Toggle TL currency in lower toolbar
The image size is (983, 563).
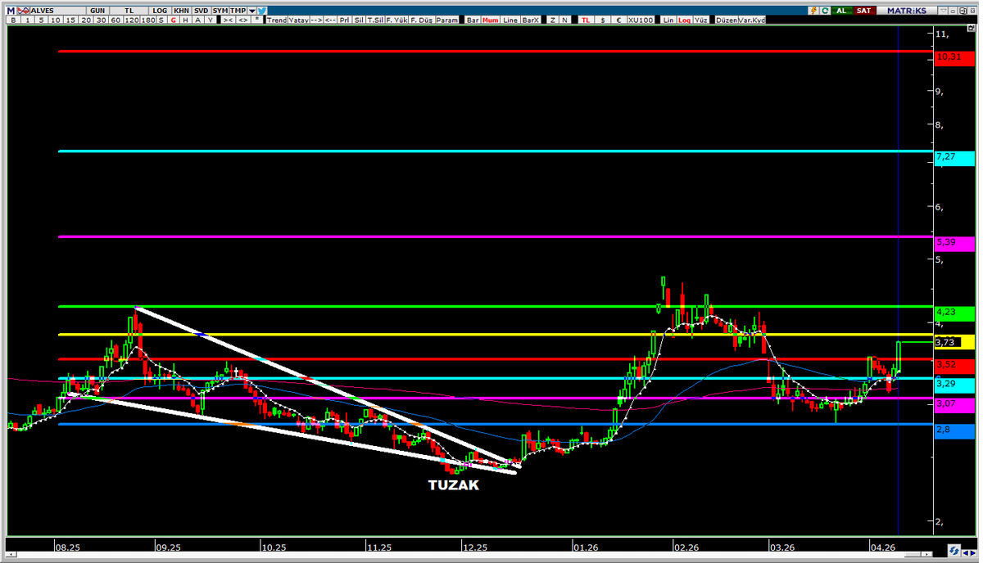point(586,20)
